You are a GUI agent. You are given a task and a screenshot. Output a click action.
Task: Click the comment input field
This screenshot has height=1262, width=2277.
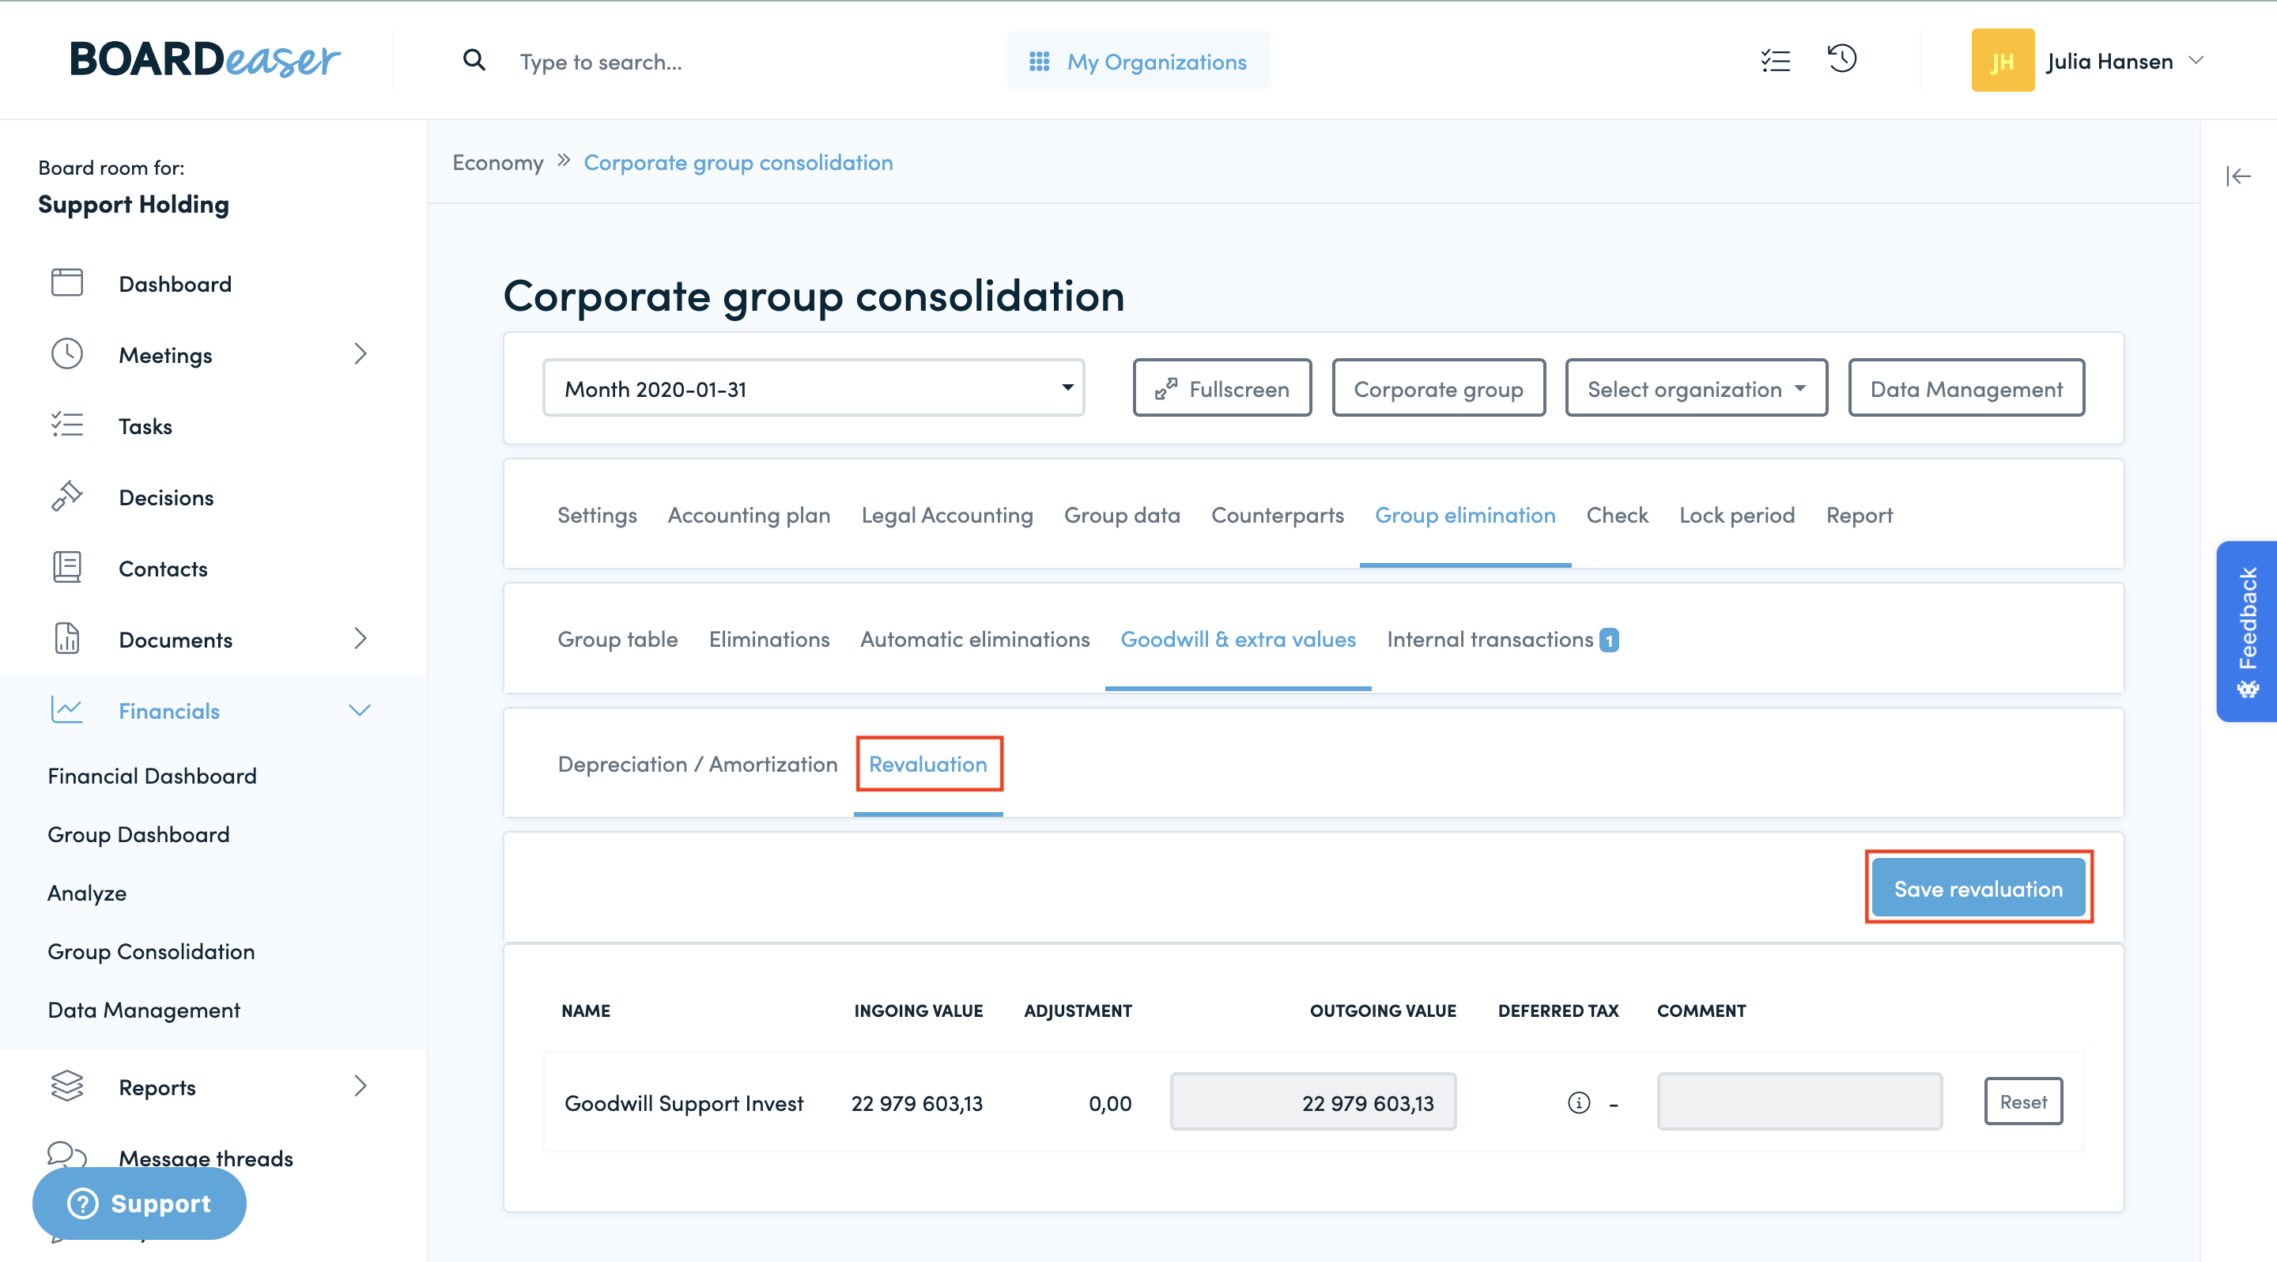[1799, 1101]
